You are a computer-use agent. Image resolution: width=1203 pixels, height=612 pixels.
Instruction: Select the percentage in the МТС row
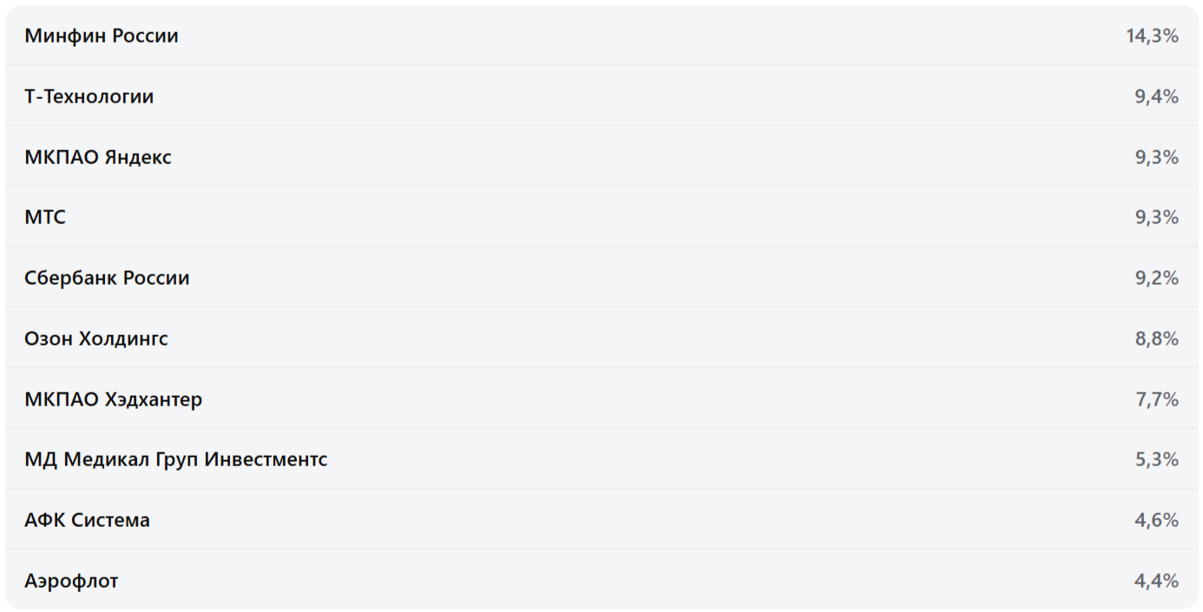point(1156,217)
